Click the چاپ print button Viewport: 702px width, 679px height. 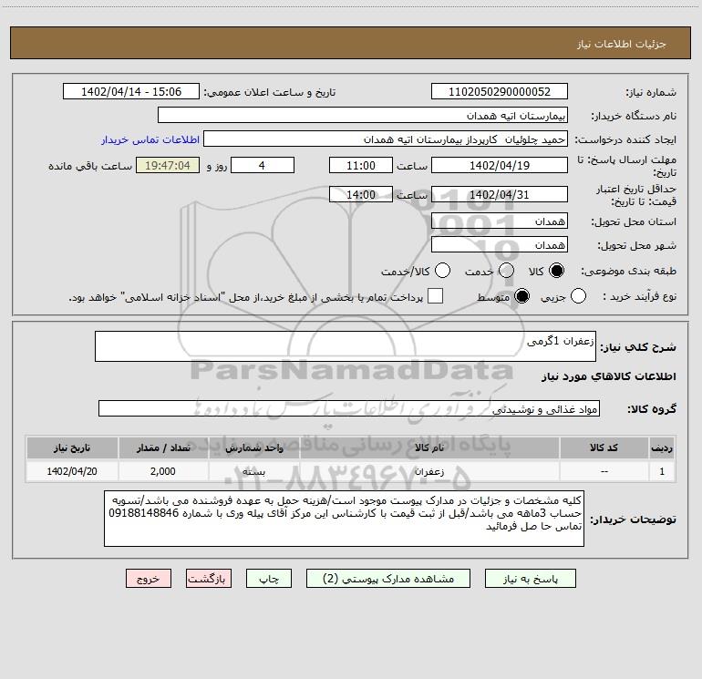click(x=269, y=579)
